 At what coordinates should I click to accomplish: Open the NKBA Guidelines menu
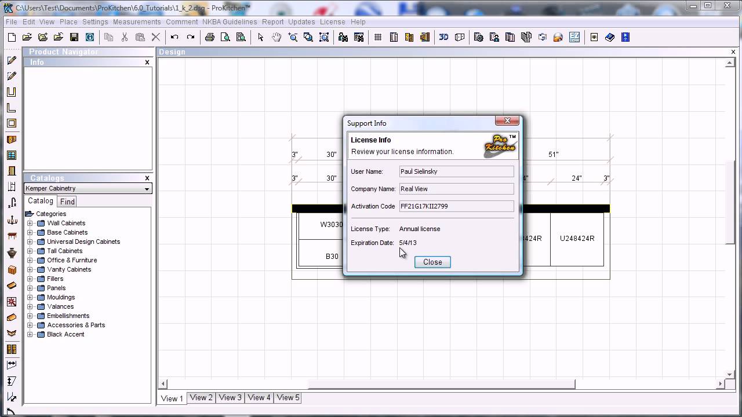pos(230,21)
